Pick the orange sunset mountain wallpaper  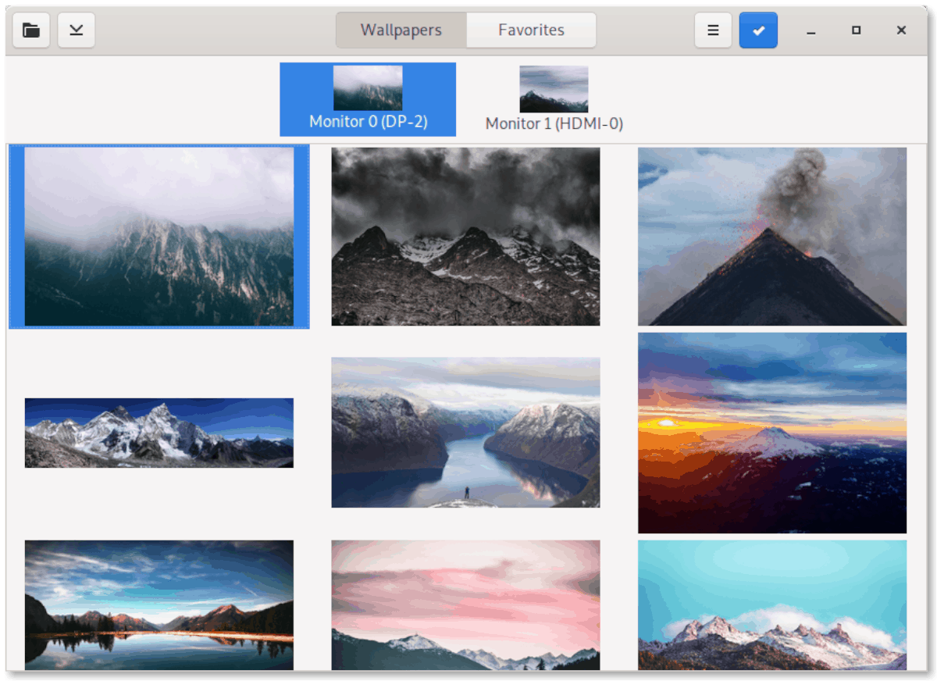click(772, 433)
